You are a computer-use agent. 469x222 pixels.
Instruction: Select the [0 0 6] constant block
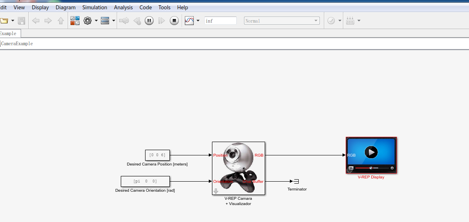pos(157,155)
